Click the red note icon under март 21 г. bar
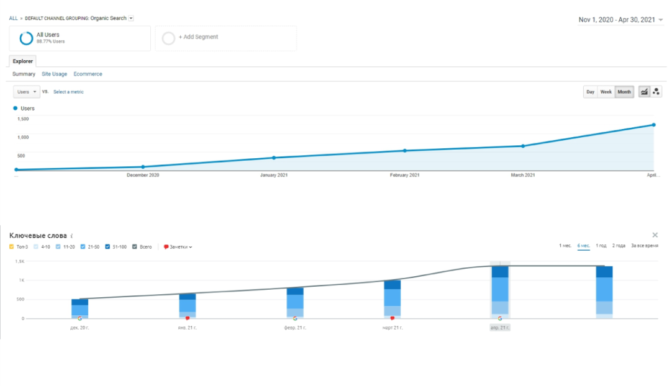Screen dimensions: 672x386 tap(392, 319)
